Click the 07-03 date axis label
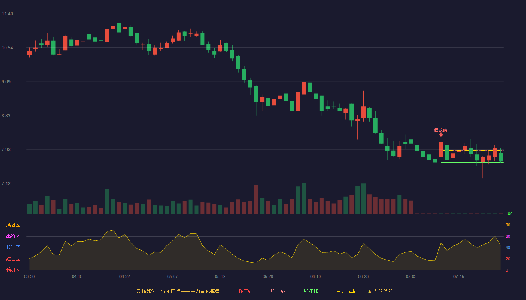 click(x=411, y=276)
